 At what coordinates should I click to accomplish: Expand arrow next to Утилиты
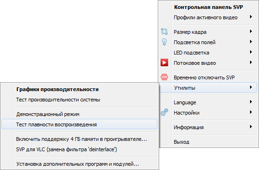(x=251, y=87)
